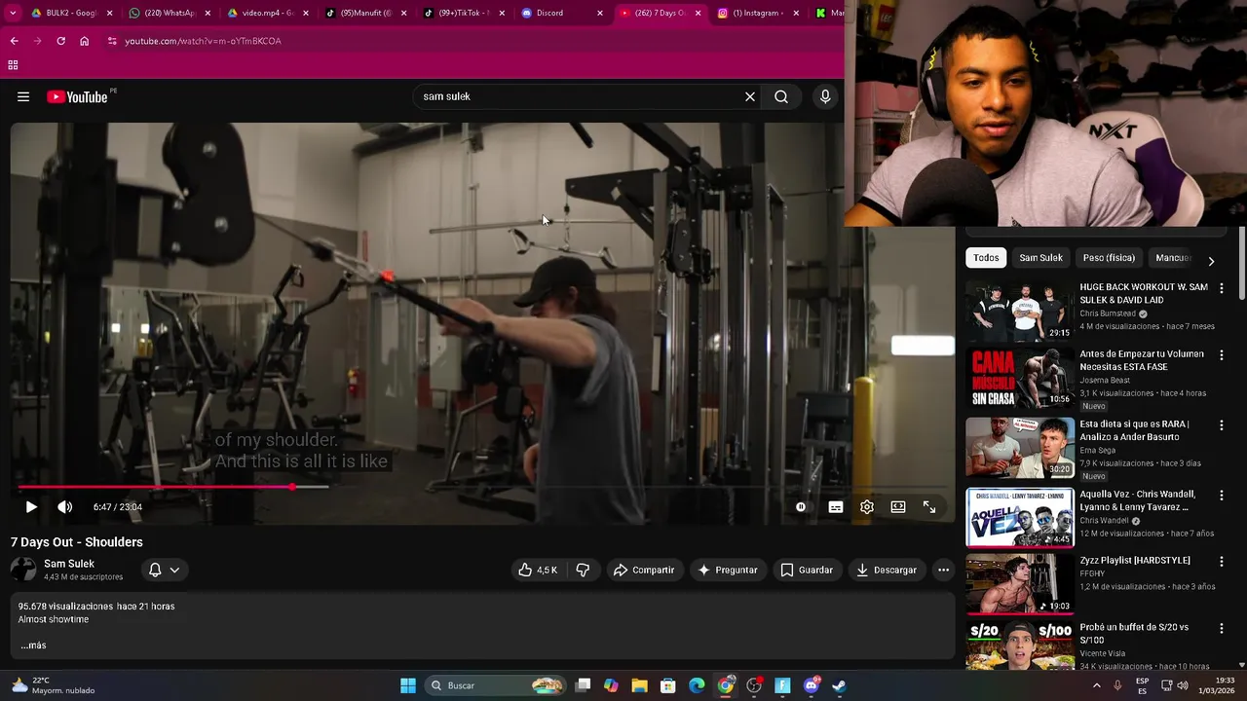Click the taskbar Buscar search box
The width and height of the screenshot is (1247, 701).
[x=497, y=685]
